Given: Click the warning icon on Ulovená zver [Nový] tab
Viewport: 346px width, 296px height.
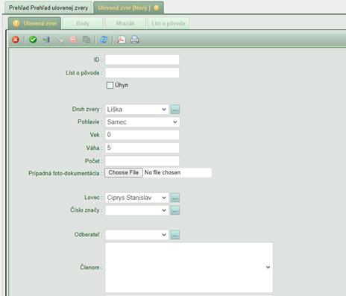Looking at the screenshot, I should coord(157,7).
